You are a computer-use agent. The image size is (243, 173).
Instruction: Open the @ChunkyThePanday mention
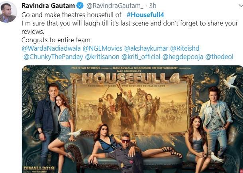tap(53, 57)
